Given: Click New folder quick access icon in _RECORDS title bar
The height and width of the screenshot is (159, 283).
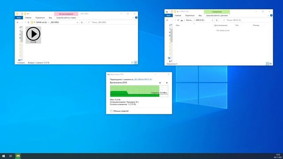Looking at the screenshot, I should click(x=25, y=14).
